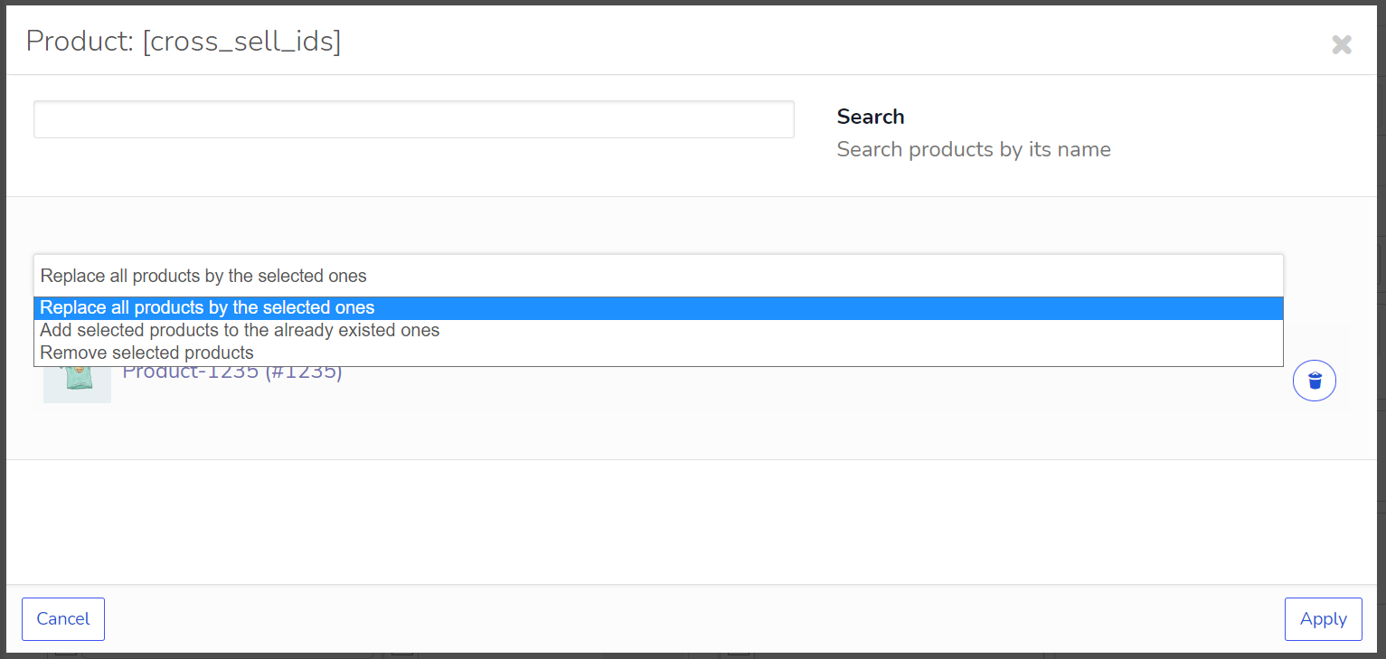Click the empty area below the product list

tap(692, 522)
